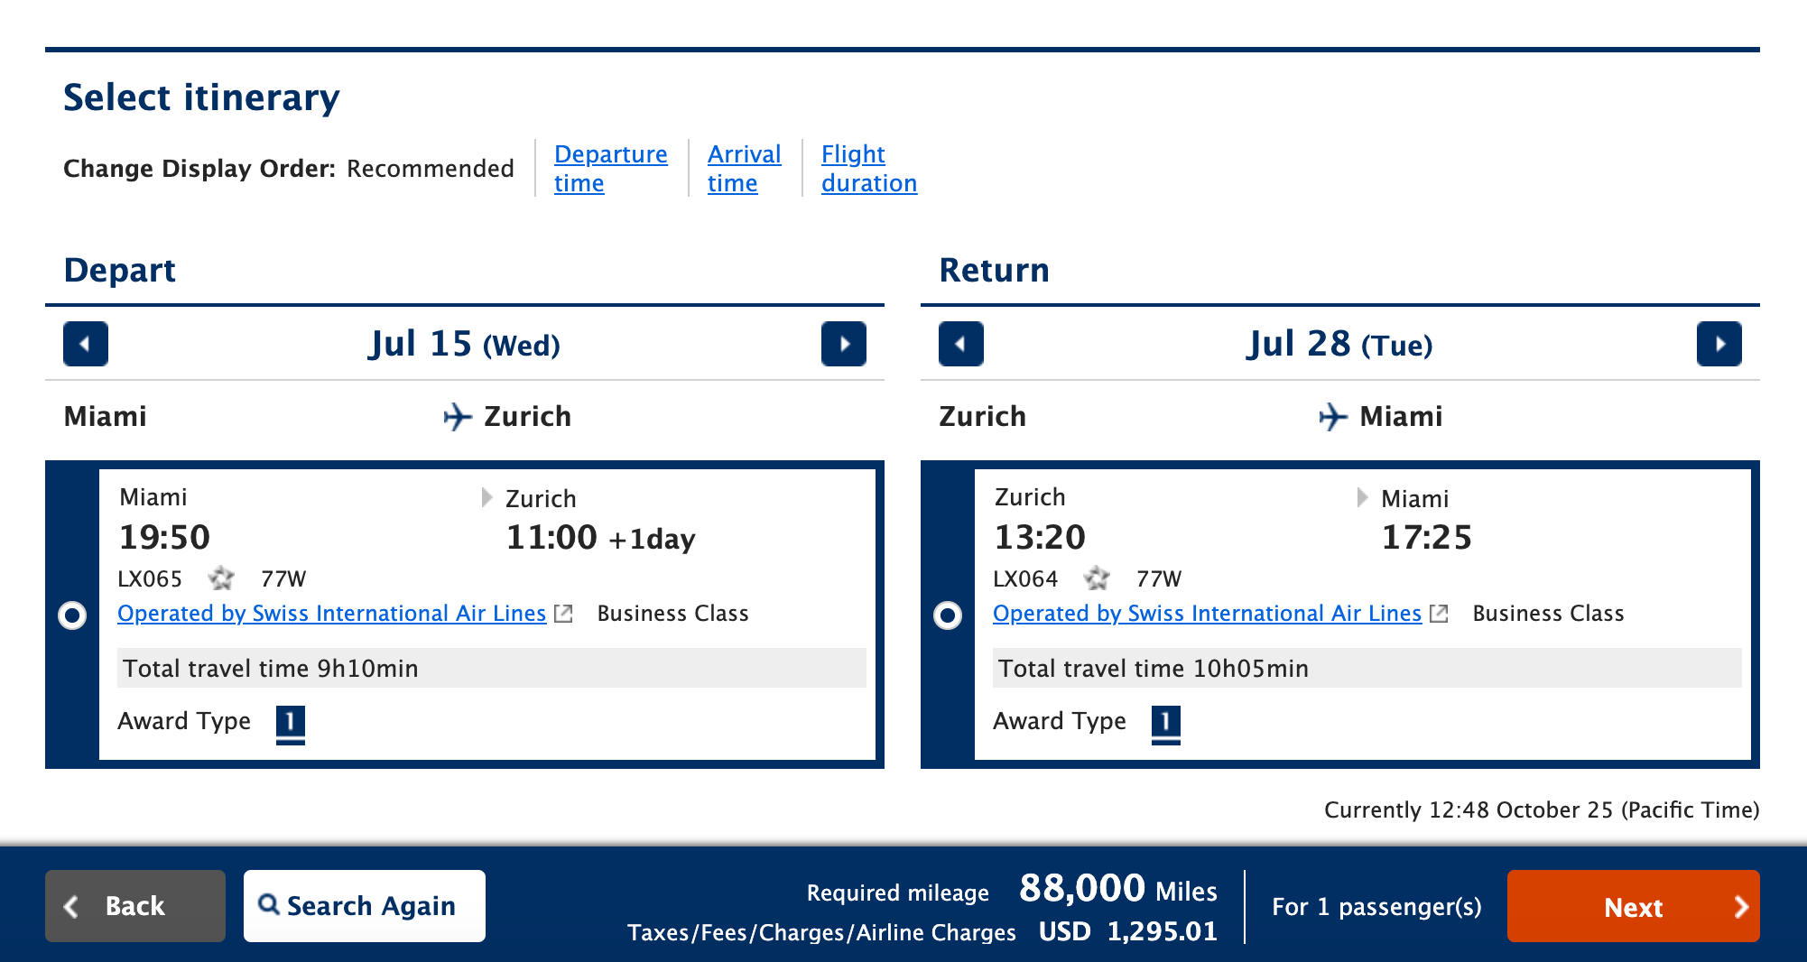Click the Back button
1807x962 pixels.
click(135, 906)
